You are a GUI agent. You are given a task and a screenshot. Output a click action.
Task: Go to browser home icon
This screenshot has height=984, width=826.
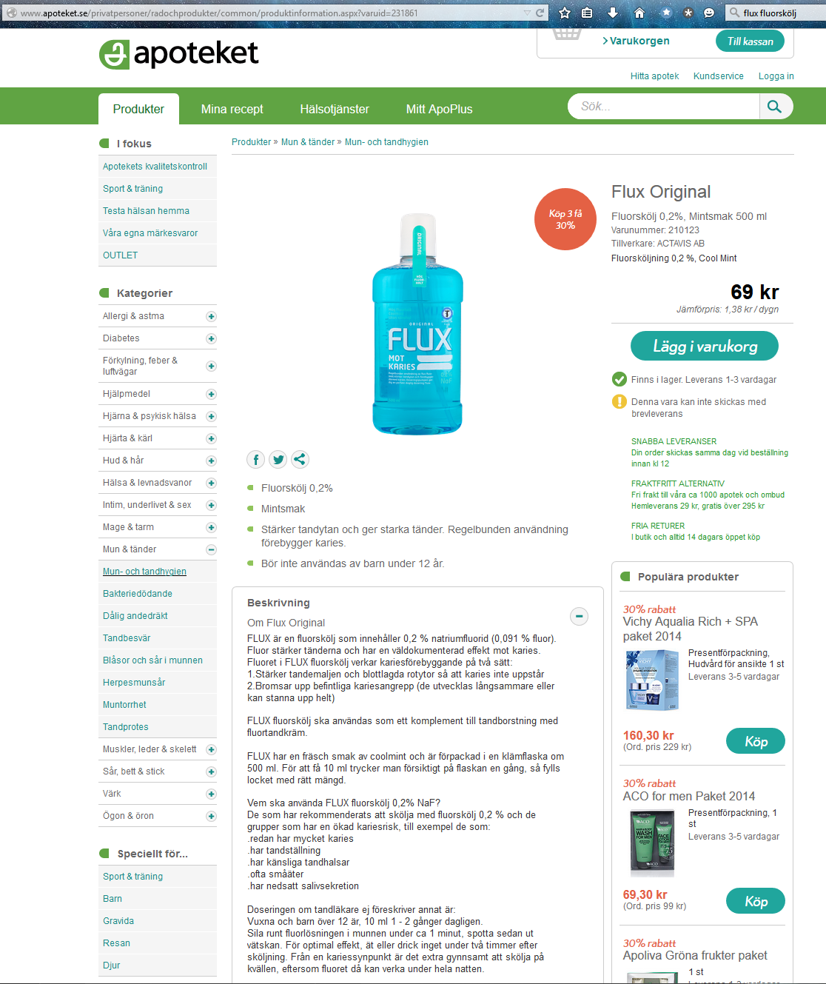point(639,13)
